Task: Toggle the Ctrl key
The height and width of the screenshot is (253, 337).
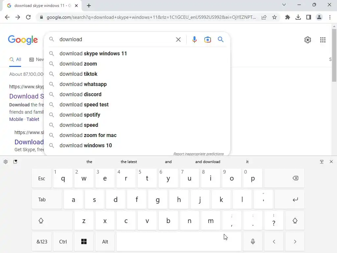Action: [63, 241]
